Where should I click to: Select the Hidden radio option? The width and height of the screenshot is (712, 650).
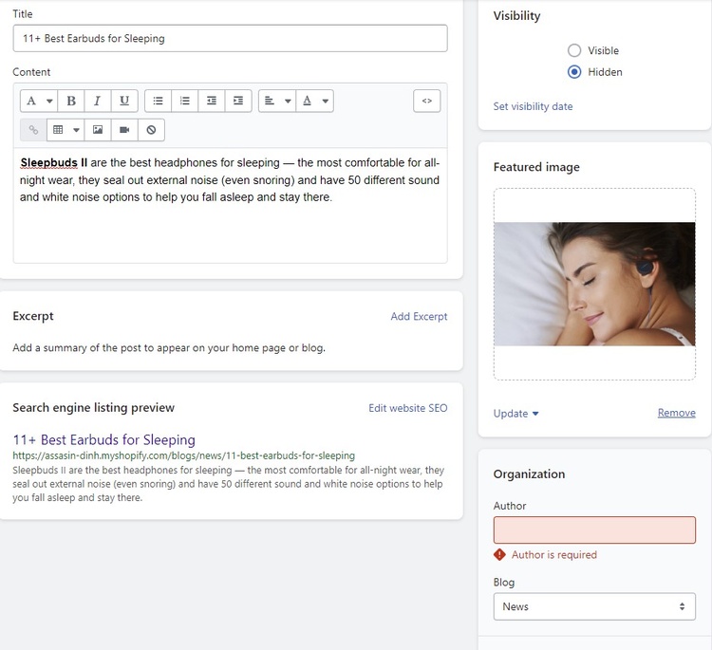(574, 72)
